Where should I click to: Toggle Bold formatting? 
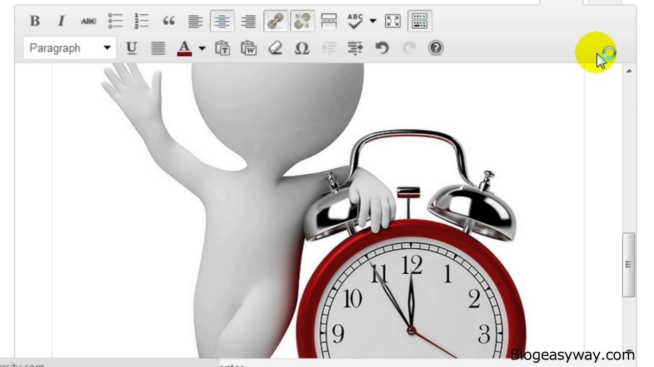(x=35, y=21)
